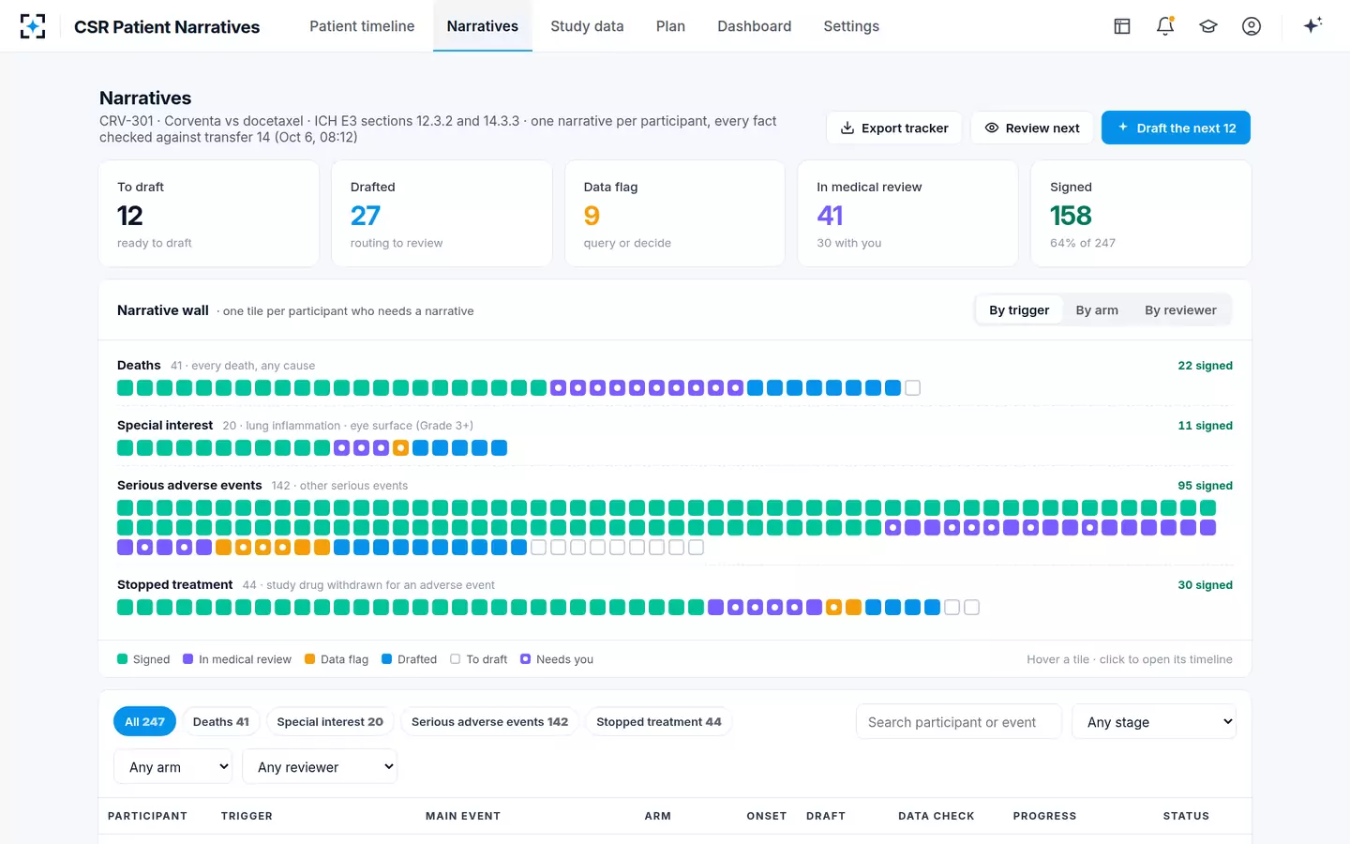Group the narrative wall By reviewer
Viewport: 1350px width, 844px height.
pos(1180,310)
